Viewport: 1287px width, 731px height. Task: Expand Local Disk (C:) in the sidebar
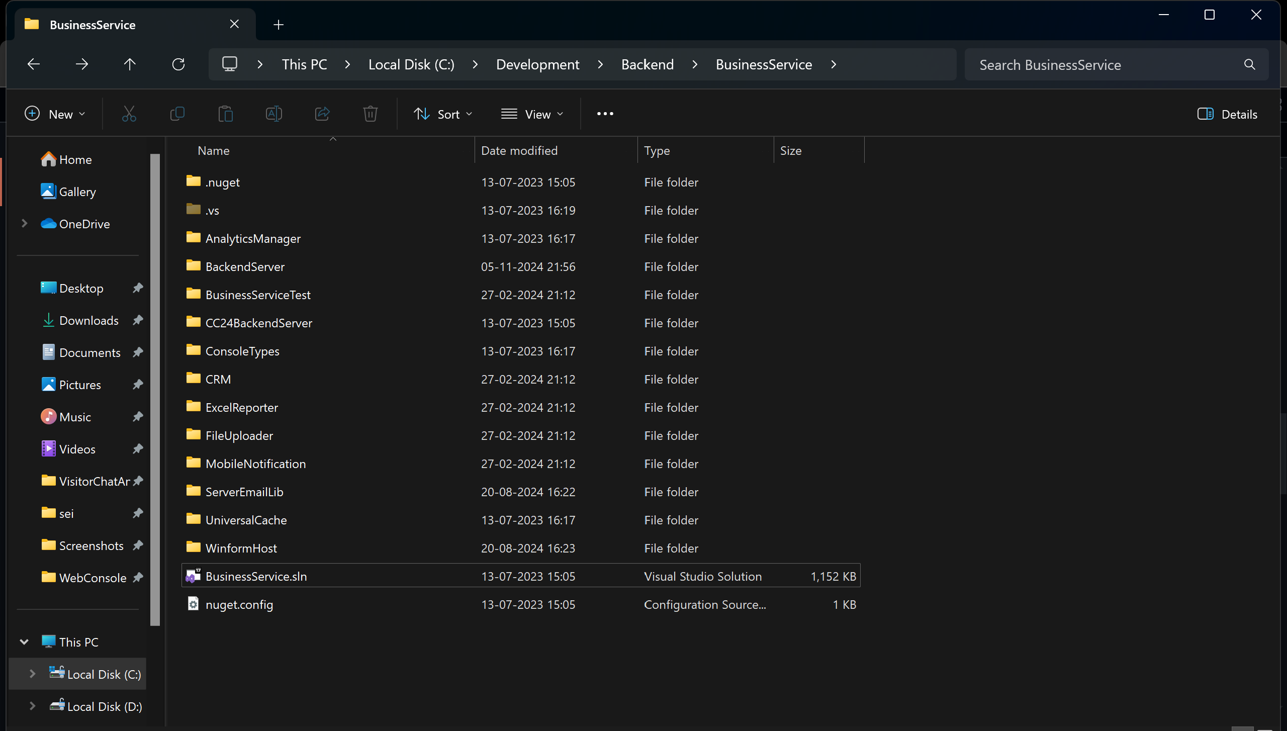tap(32, 674)
